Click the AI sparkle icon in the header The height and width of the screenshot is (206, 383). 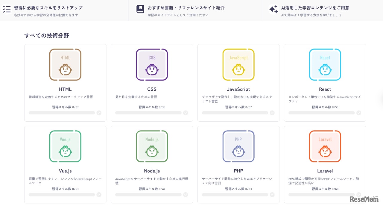[273, 10]
